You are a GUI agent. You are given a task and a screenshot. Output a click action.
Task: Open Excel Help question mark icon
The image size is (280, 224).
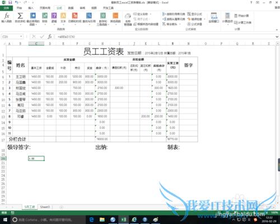pyautogui.click(x=251, y=2)
